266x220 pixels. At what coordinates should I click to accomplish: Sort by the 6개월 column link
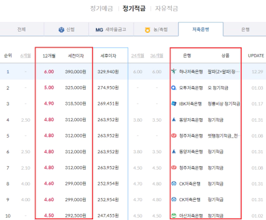25,56
